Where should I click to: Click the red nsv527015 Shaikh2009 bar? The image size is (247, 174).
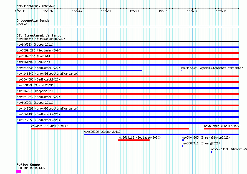click(x=222, y=129)
